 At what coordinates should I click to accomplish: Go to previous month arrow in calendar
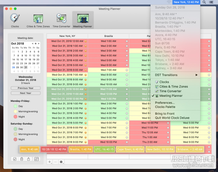pyautogui.click(x=32, y=44)
